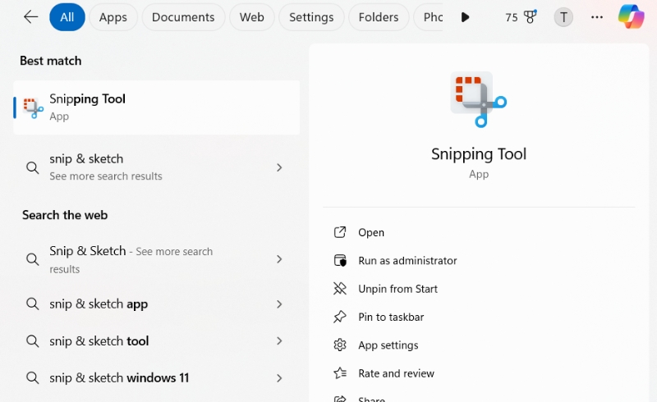Click the Rate and review star icon

point(340,372)
